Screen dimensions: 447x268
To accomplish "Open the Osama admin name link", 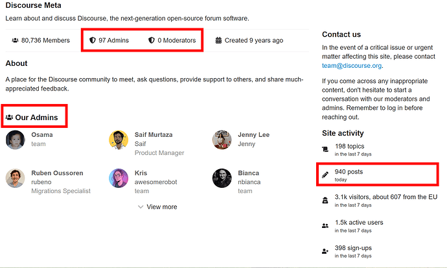I will point(42,135).
